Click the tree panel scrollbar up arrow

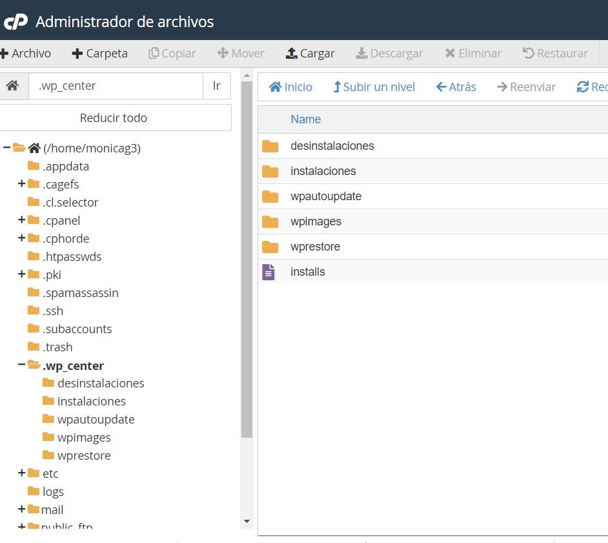[x=247, y=76]
